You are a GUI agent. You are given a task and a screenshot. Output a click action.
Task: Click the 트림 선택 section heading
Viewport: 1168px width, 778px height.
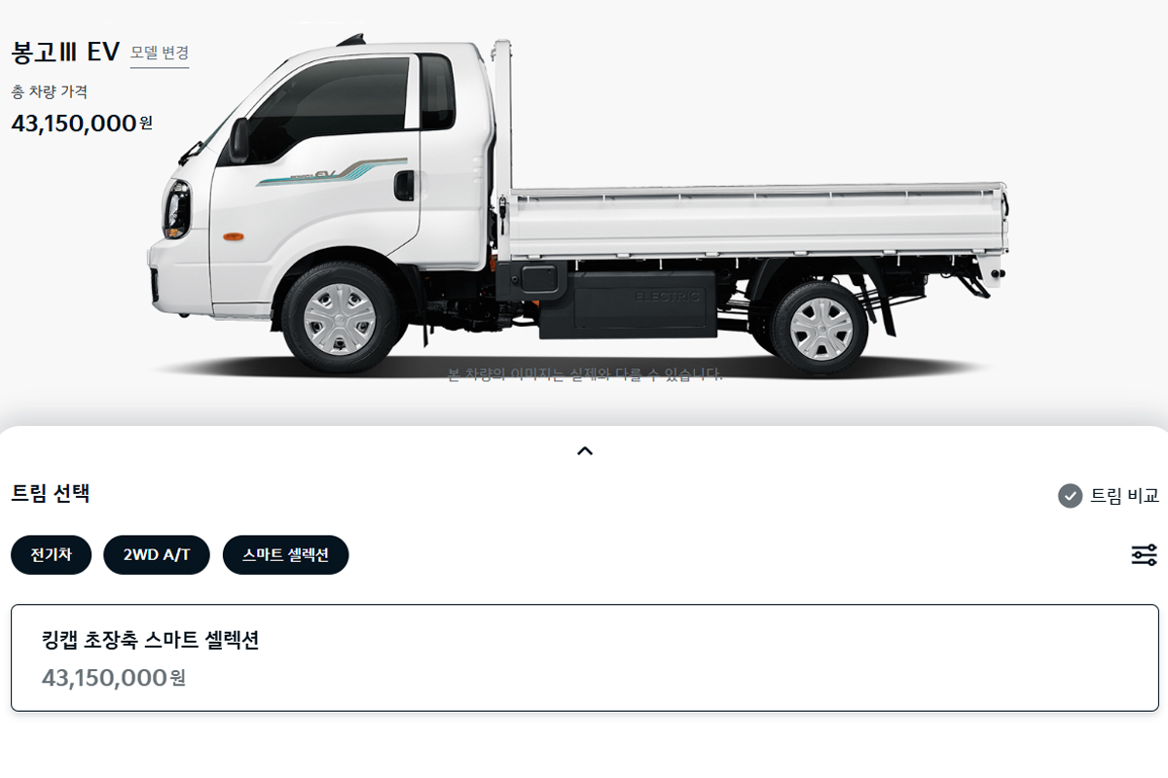[x=51, y=493]
